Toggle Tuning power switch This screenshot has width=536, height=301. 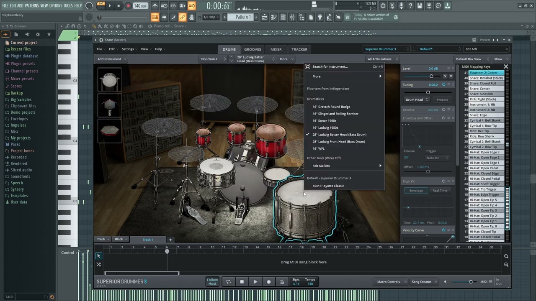pyautogui.click(x=443, y=84)
